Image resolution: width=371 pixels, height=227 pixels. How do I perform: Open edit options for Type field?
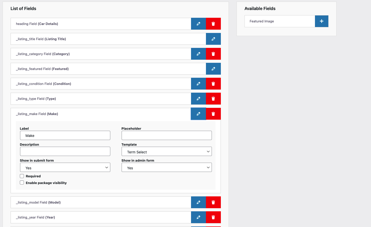coord(198,99)
